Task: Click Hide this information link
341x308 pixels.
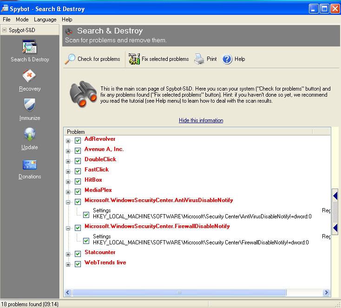Action: tap(201, 120)
